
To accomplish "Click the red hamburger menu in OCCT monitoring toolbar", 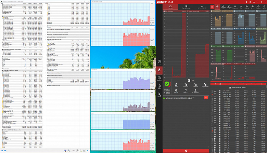I will pos(212,7).
